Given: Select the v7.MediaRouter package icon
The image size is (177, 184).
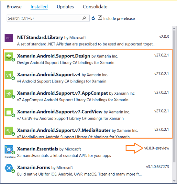Looking at the screenshot, I should click(x=9, y=131).
